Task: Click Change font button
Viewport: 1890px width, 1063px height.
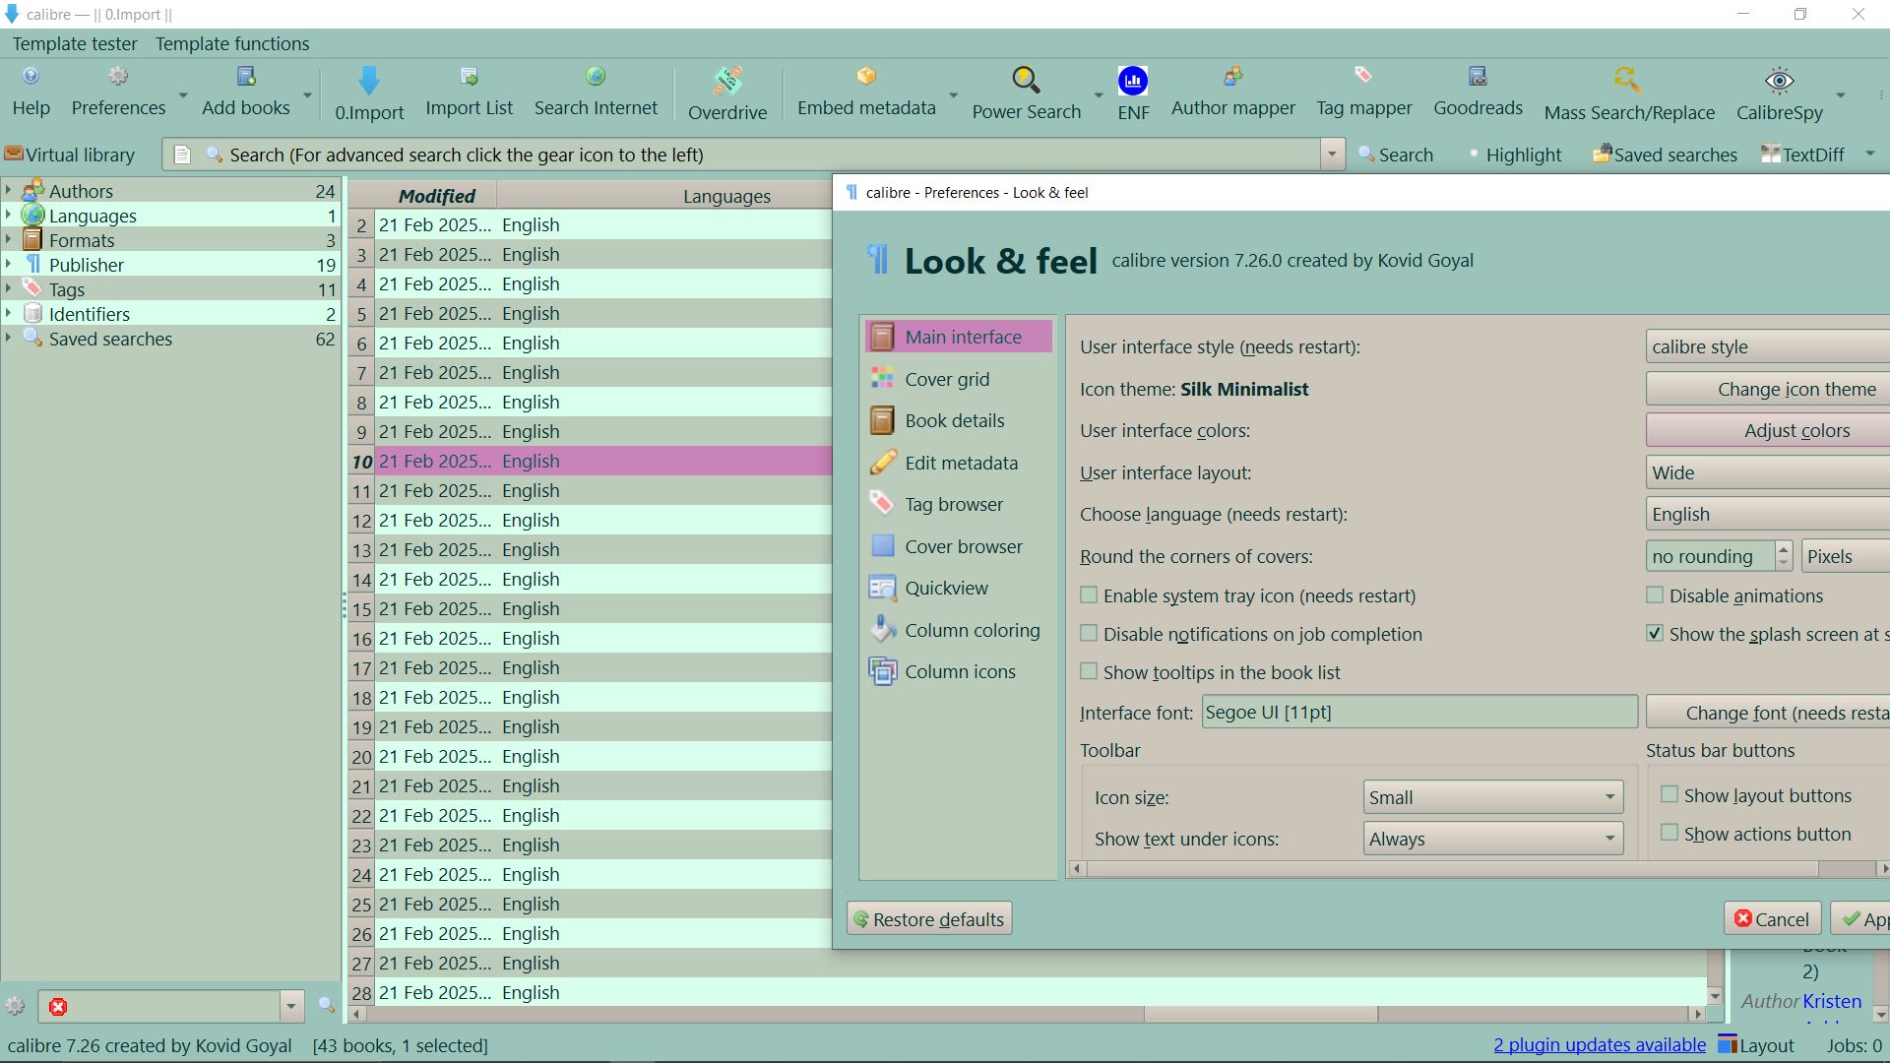Action: coord(1768,713)
